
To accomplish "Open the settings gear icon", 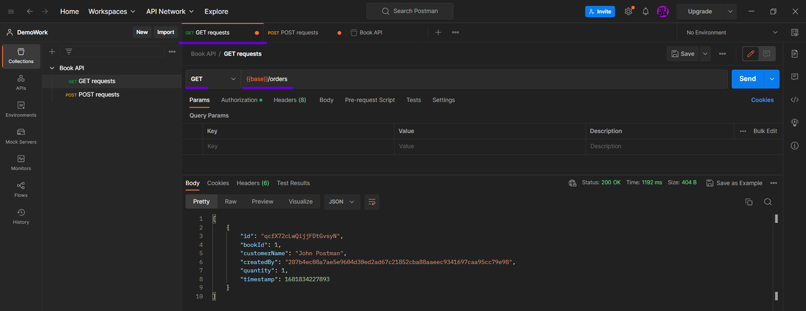I will (x=628, y=11).
